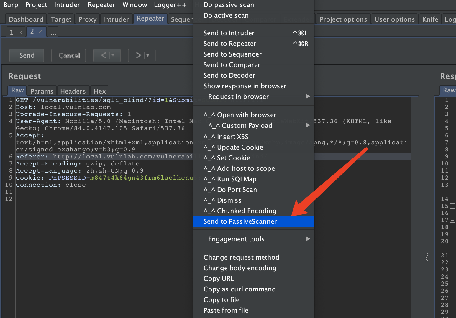Select Send to Comparer

(x=254, y=65)
